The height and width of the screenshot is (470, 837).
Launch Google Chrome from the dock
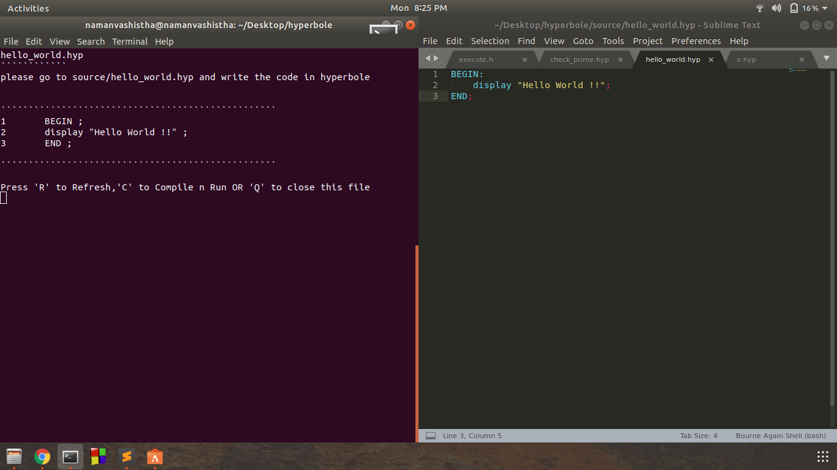pos(42,457)
